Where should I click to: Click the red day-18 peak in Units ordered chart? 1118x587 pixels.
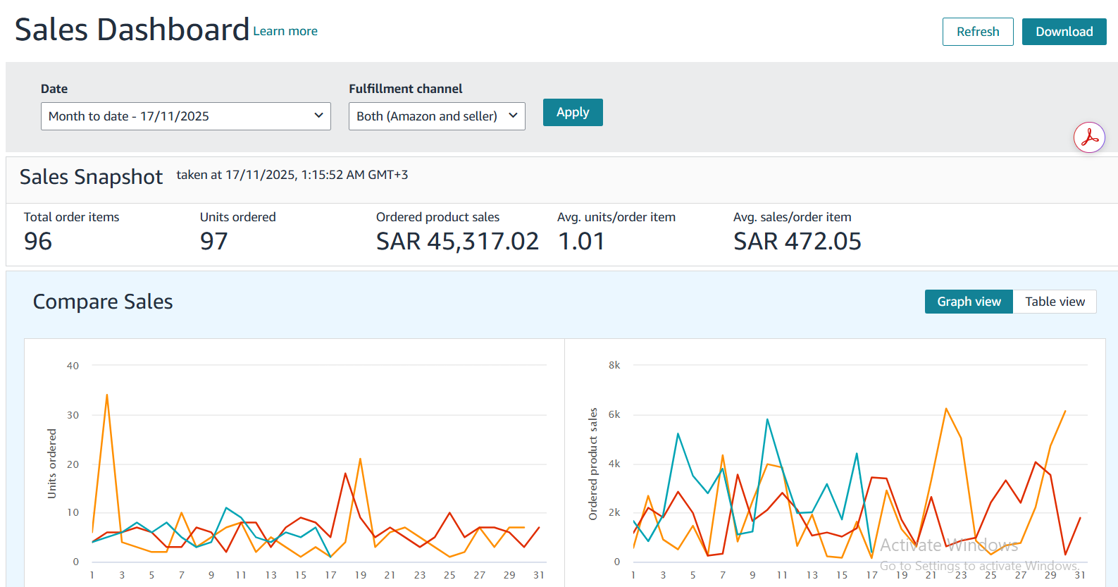click(x=345, y=474)
